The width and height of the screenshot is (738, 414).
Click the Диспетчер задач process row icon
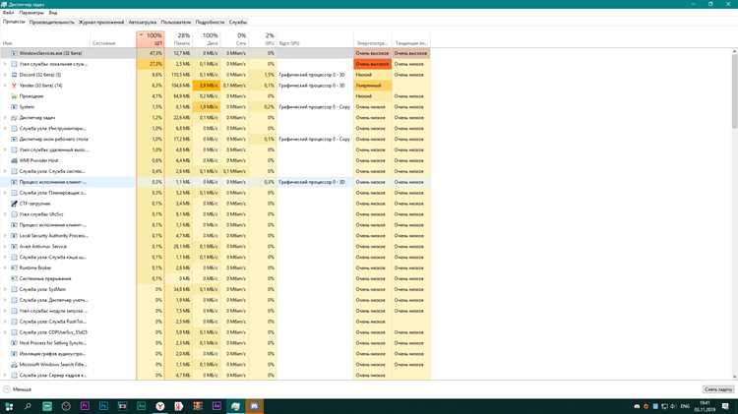pos(14,118)
